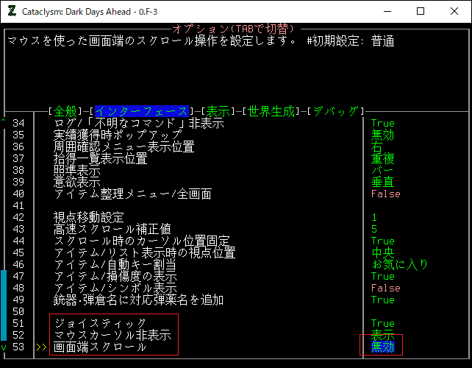
Task: Click the scroll-up caret above the line numbers
Action: (4, 122)
